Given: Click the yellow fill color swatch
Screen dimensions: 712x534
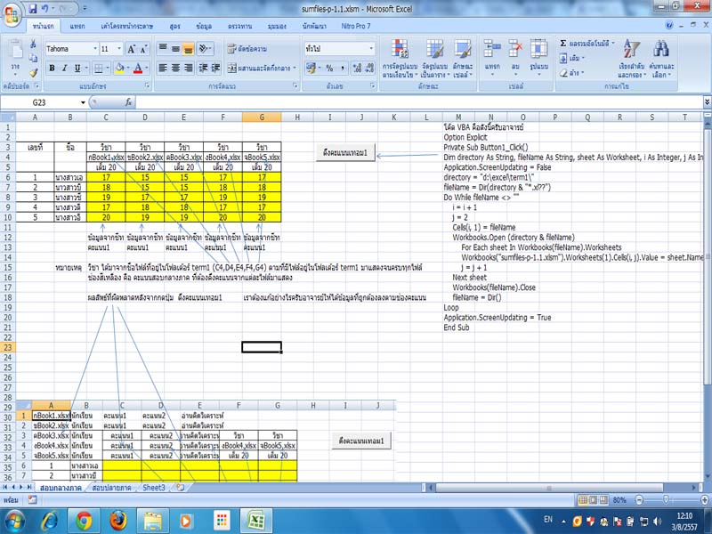Looking at the screenshot, I should (120, 69).
